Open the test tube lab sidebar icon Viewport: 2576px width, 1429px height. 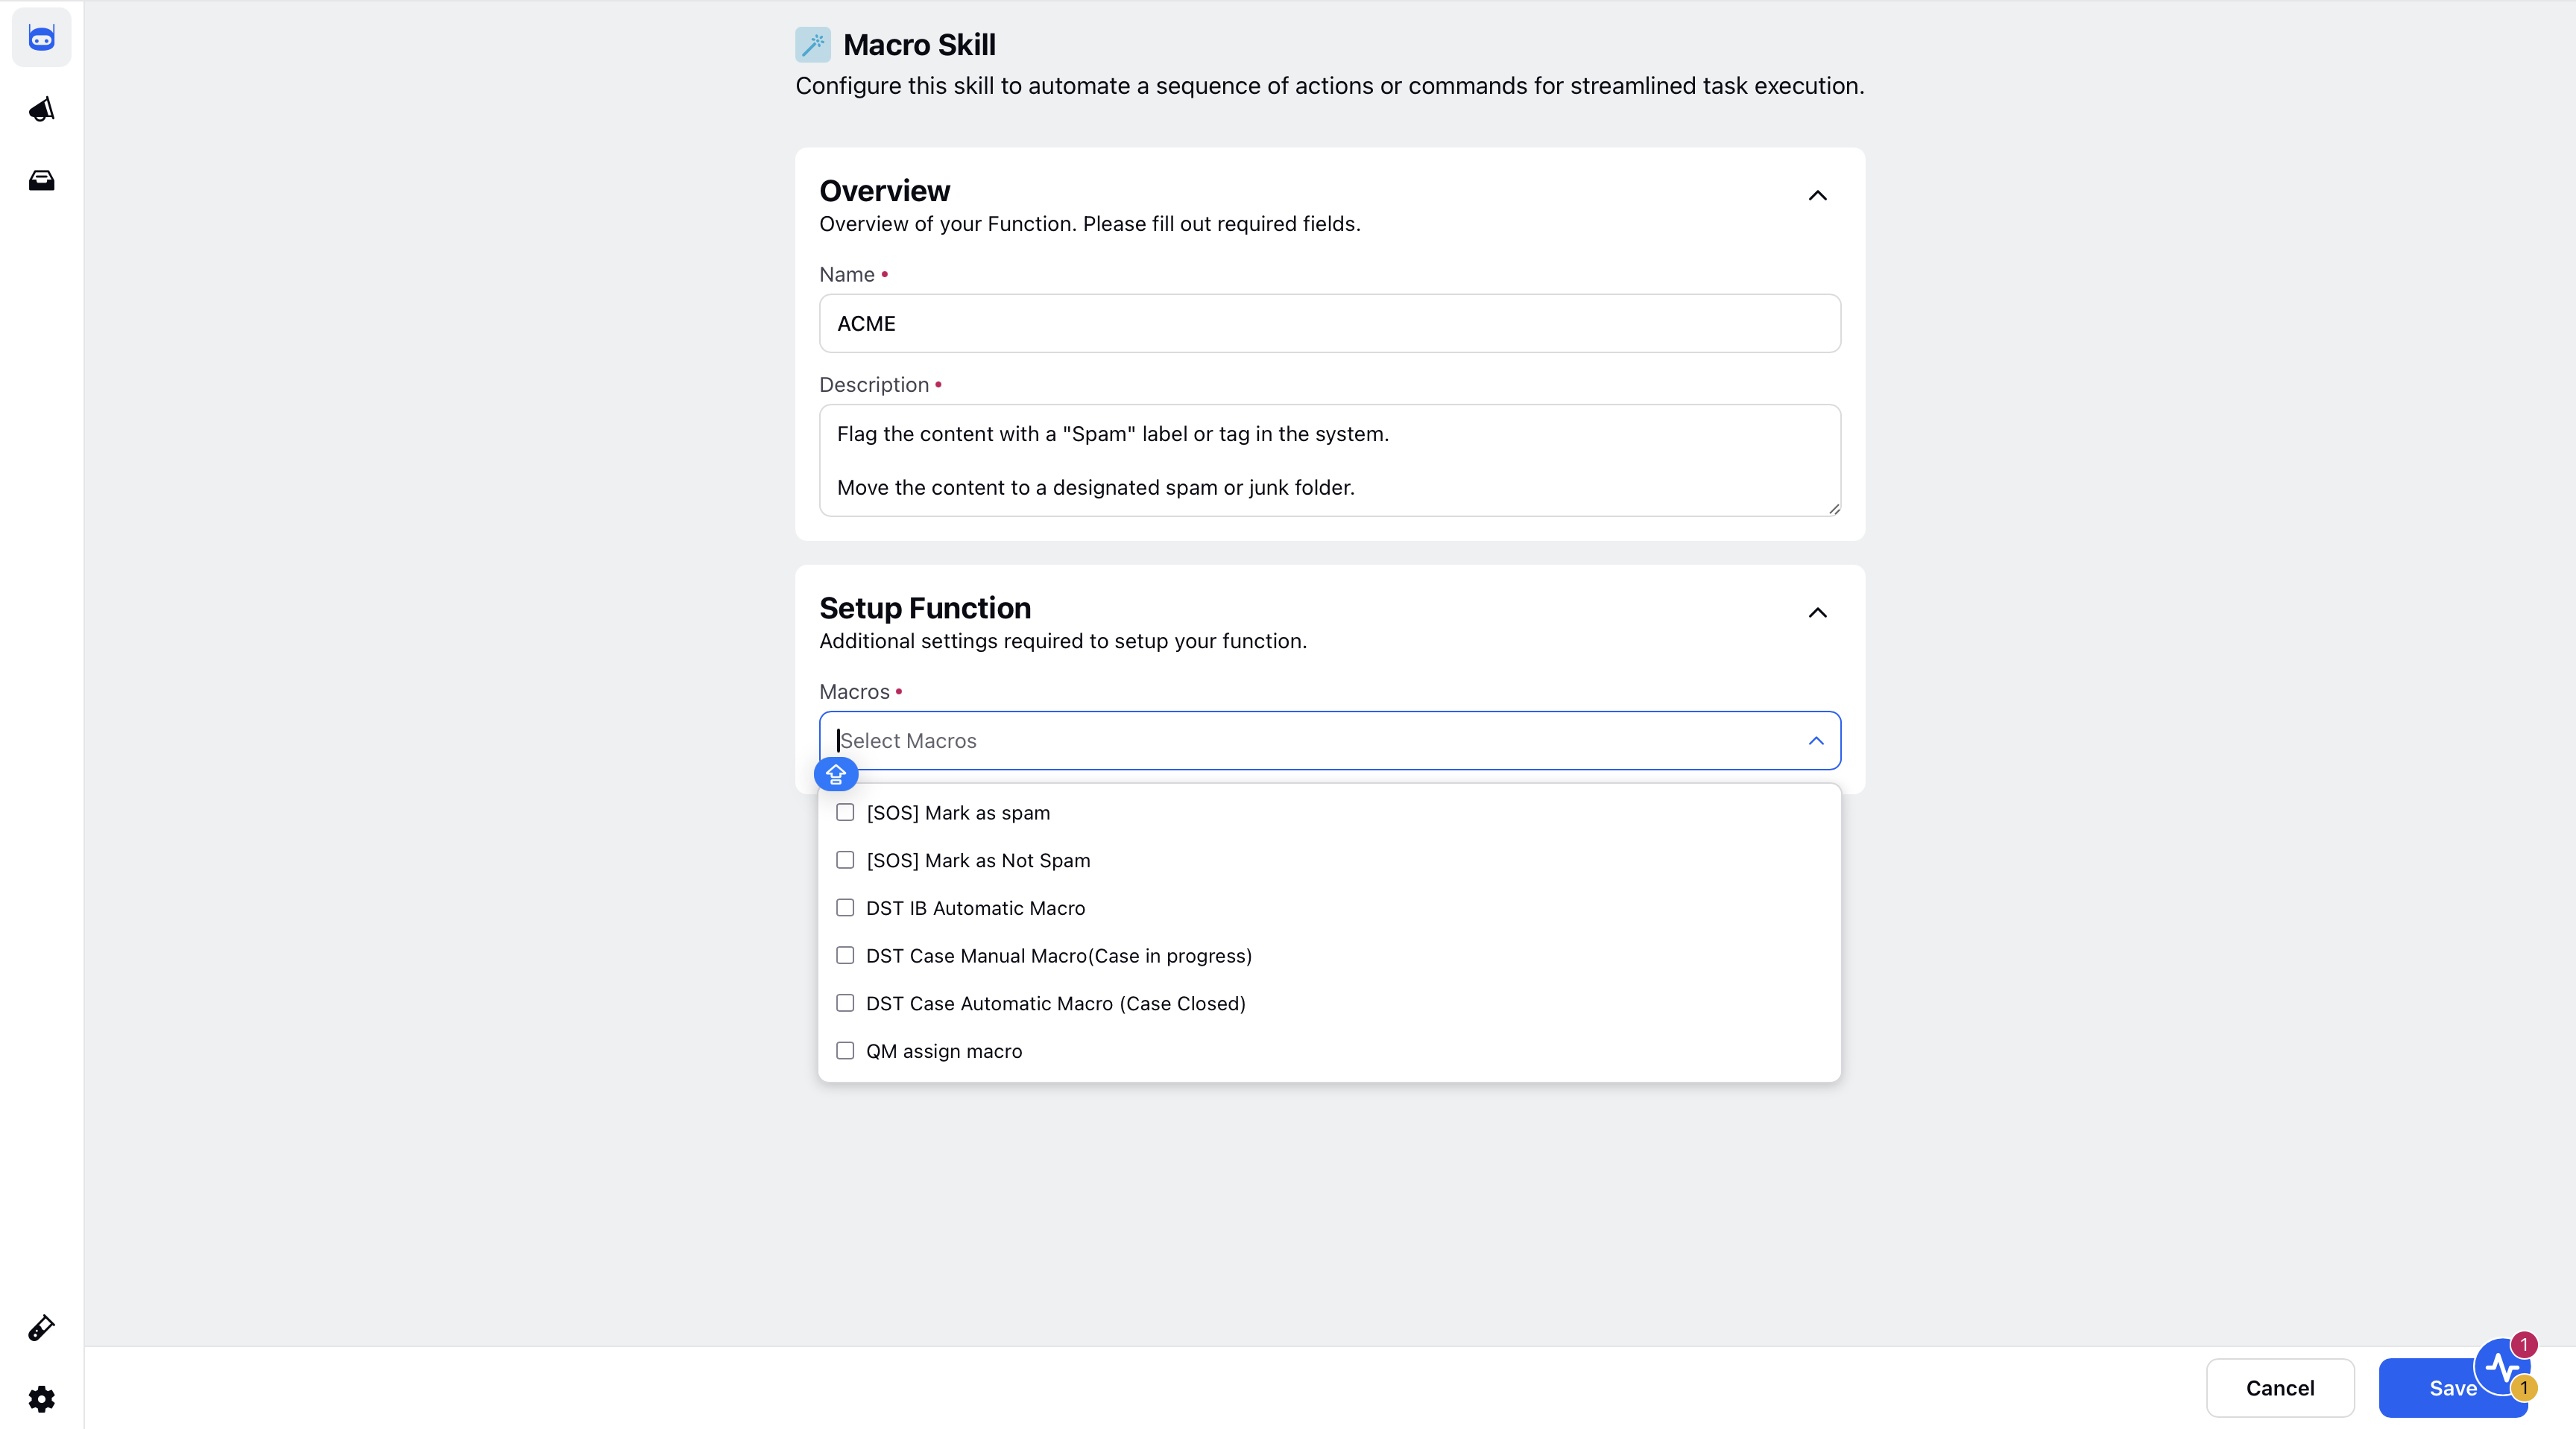(x=41, y=1328)
